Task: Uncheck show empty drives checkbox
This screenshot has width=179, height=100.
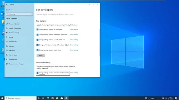Action: tap(37, 50)
